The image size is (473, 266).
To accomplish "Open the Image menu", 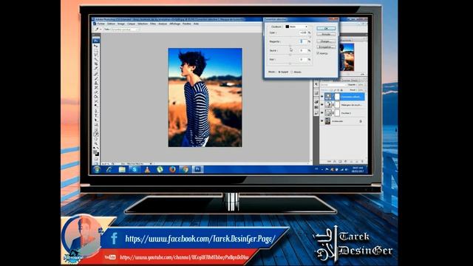I will point(121,24).
